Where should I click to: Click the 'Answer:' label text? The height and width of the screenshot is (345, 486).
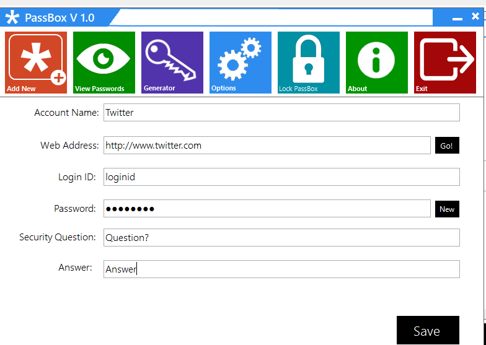point(76,268)
